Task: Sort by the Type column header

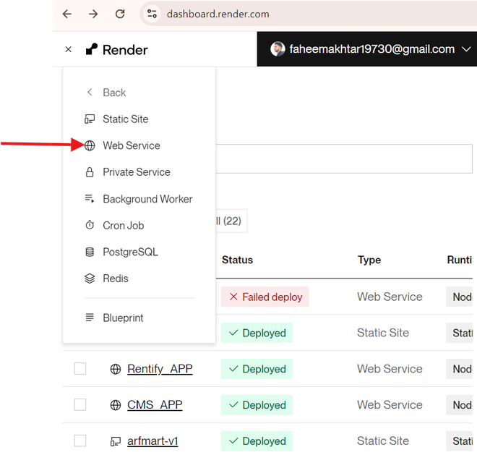Action: coord(369,260)
